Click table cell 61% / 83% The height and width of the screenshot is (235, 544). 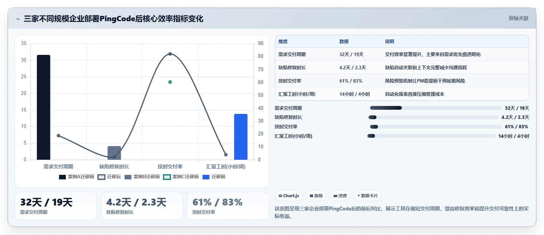(x=351, y=81)
